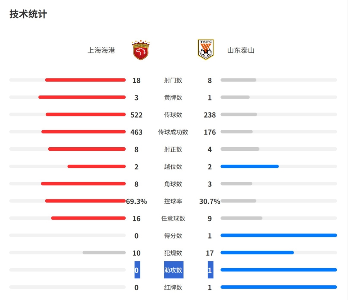Image resolution: width=348 pixels, height=300 pixels.
Task: Click the 传球成功数 value 463
Action: pyautogui.click(x=136, y=132)
